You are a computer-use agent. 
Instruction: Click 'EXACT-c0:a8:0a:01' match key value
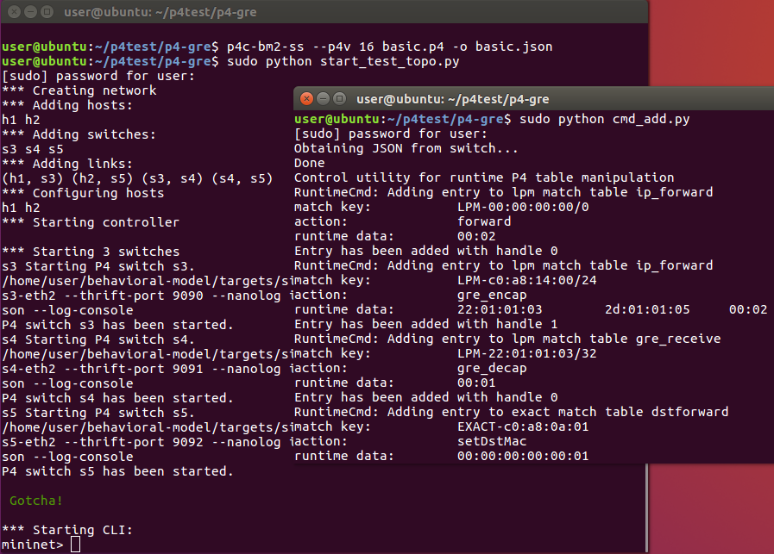pos(523,426)
